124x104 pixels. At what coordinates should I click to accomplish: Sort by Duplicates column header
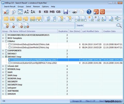(63, 31)
